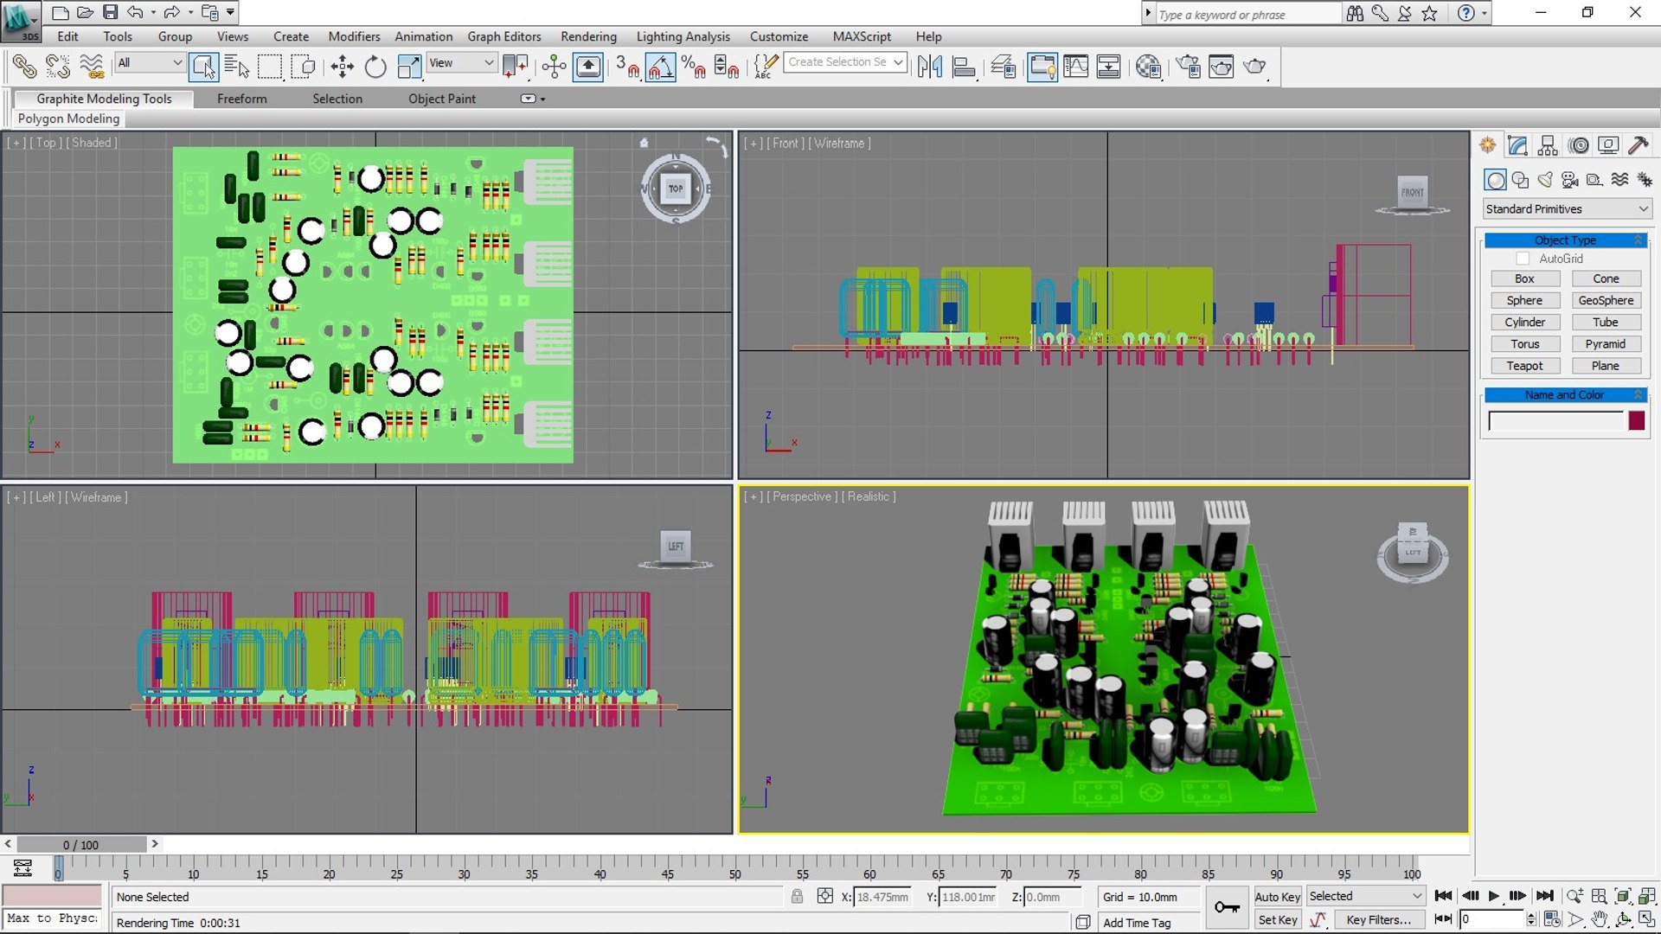Click the Select and Link icon
The height and width of the screenshot is (934, 1661).
(24, 67)
